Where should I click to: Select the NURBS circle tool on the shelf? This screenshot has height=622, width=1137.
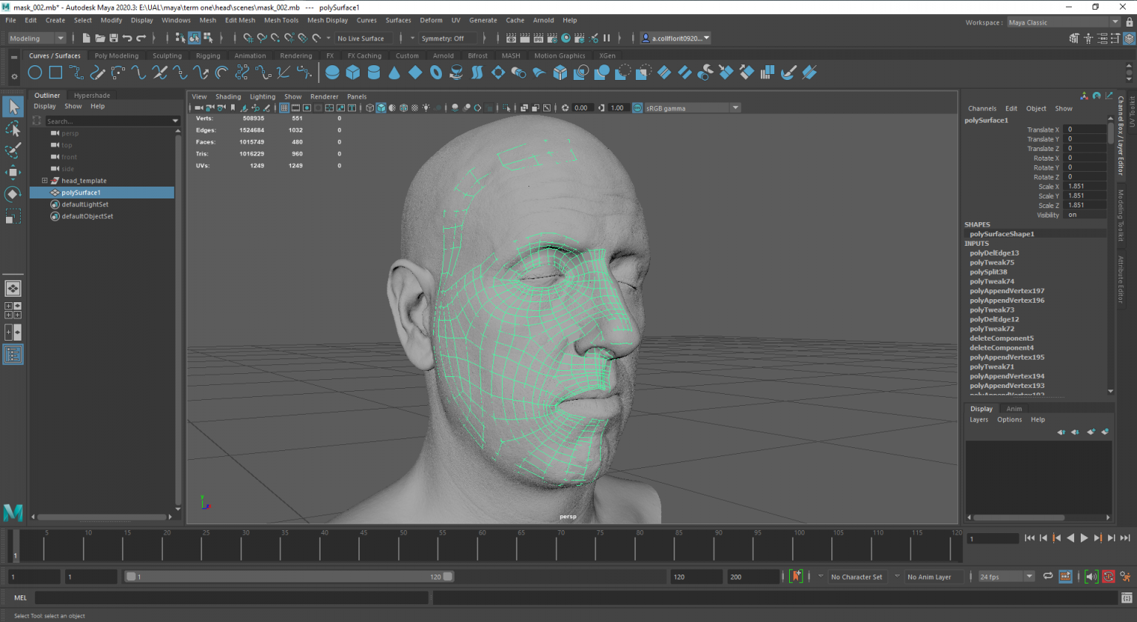coord(34,72)
